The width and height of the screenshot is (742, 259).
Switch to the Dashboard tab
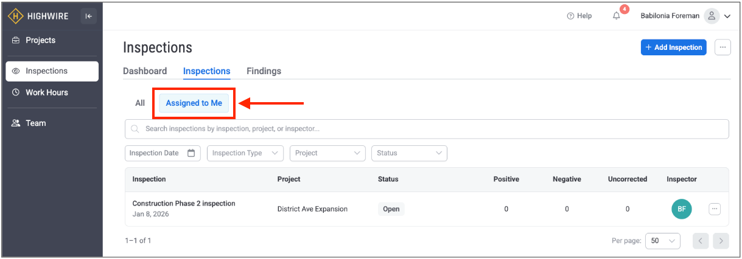coord(145,71)
